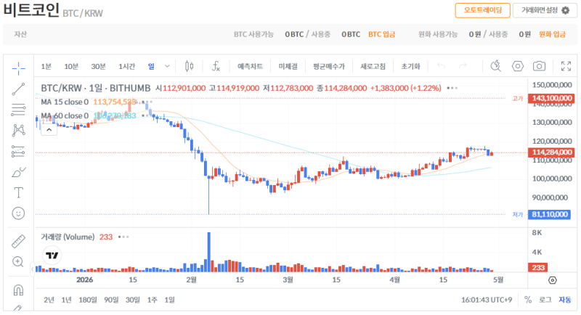
Task: Collapse the indicator legend chevron
Action: pyautogui.click(x=49, y=130)
